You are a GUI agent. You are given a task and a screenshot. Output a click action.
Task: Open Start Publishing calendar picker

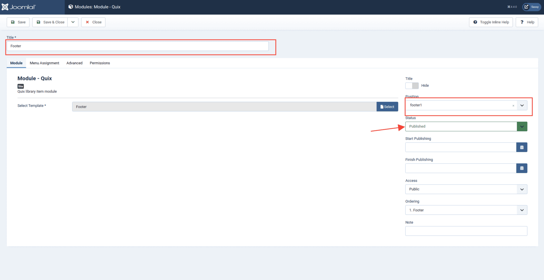tap(522, 147)
